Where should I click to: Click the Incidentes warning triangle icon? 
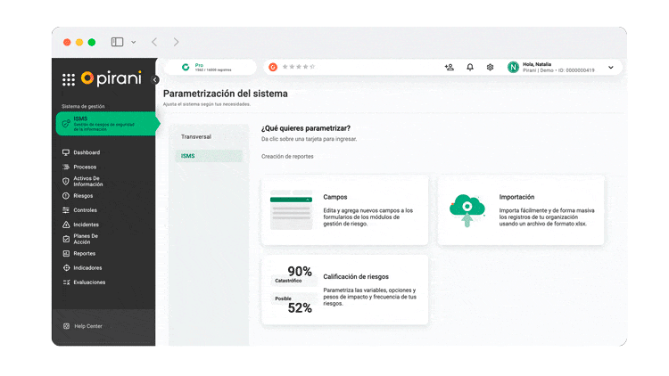[x=66, y=225]
